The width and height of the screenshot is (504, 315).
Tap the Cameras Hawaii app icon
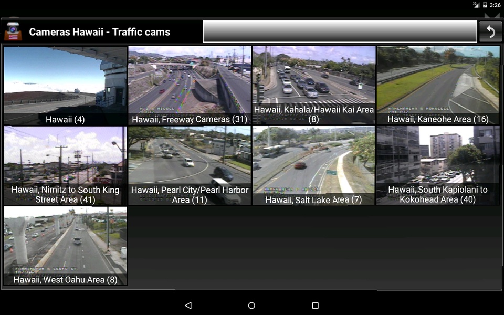click(x=13, y=31)
